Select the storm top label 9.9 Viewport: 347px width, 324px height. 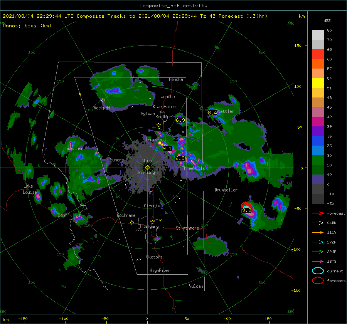point(247,210)
